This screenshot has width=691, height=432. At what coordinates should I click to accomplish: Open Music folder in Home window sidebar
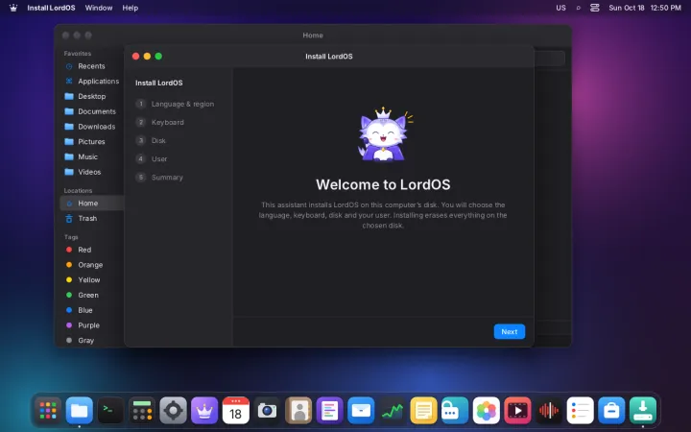(92, 156)
